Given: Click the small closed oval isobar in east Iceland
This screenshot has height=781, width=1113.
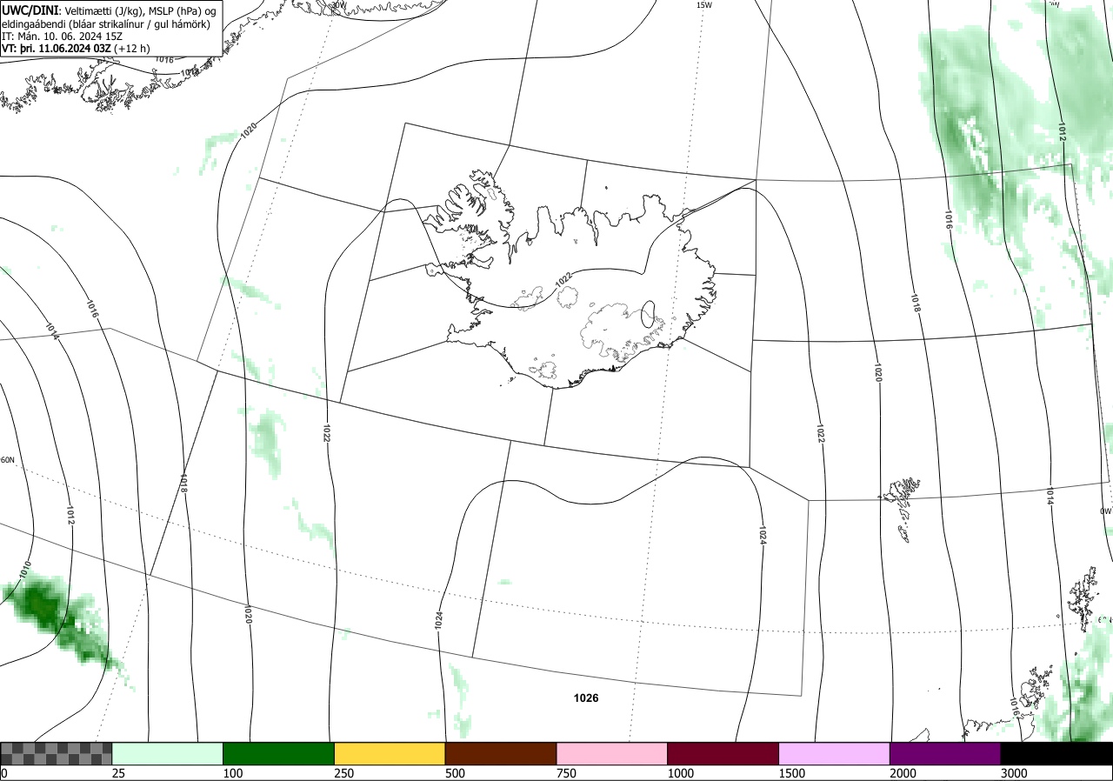Looking at the screenshot, I should [649, 314].
